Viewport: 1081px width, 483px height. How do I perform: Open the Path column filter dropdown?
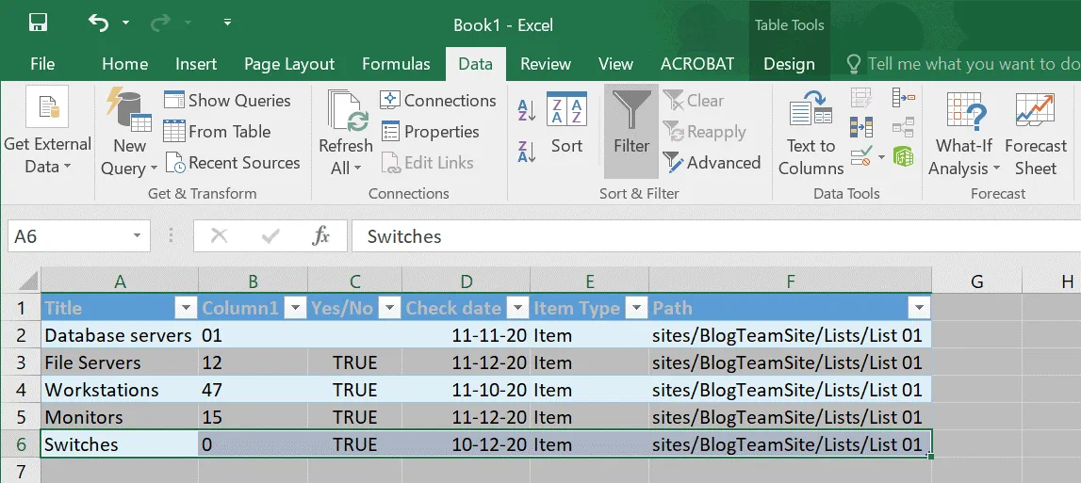(916, 308)
